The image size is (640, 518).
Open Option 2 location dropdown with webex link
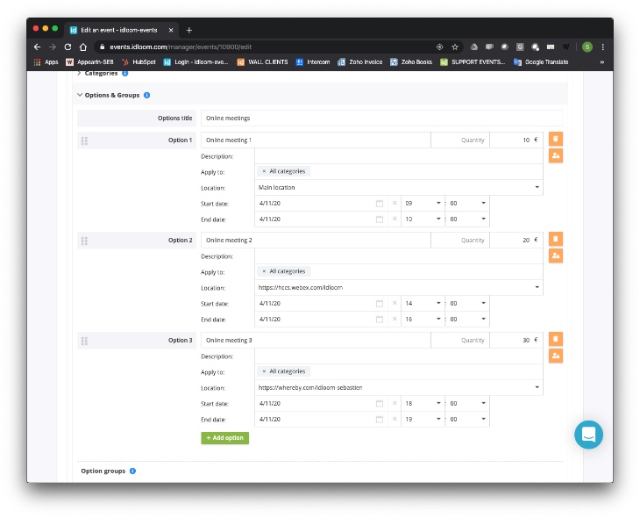[398, 288]
